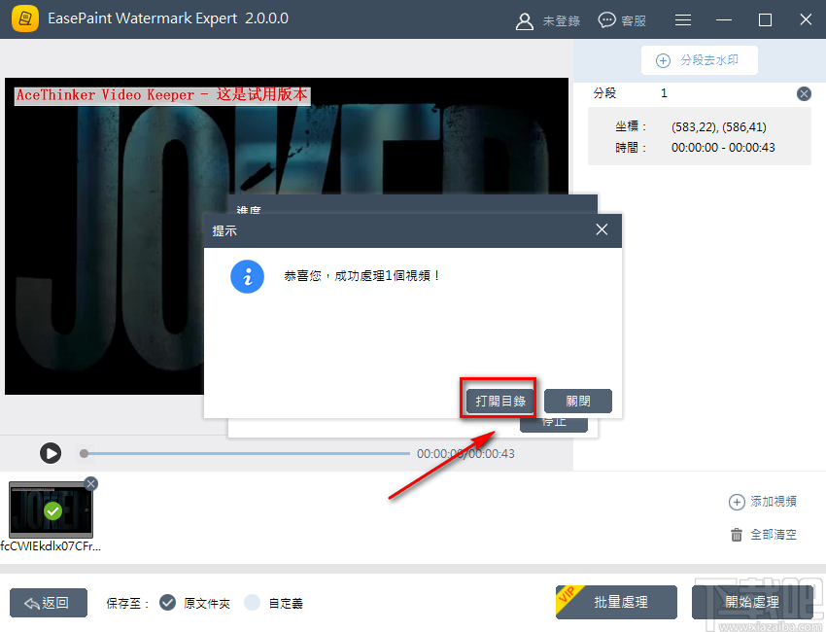
Task: Click the segment time range 00:00:00 - 00:00:43
Action: pyautogui.click(x=723, y=148)
